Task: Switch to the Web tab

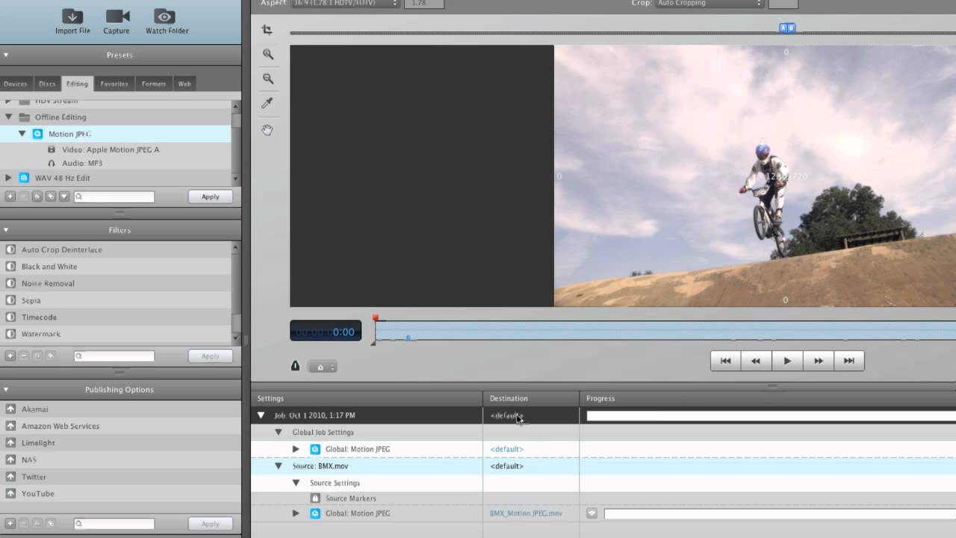Action: tap(184, 84)
